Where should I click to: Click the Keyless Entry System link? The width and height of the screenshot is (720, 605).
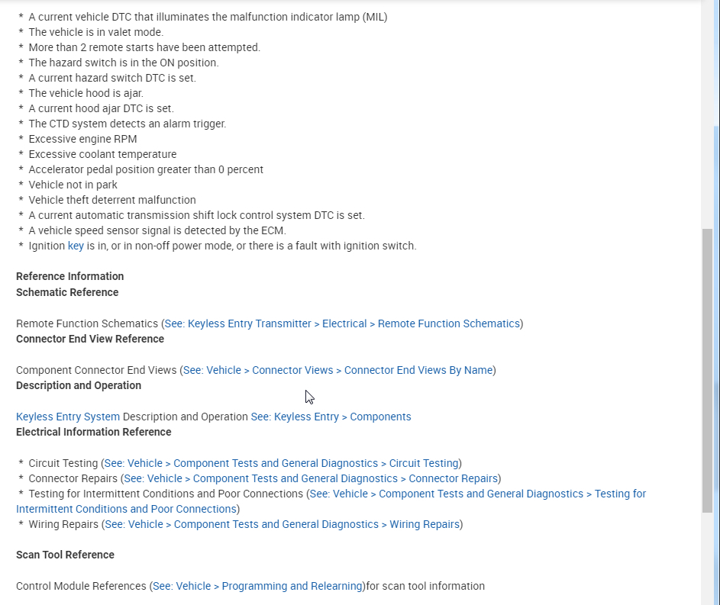[68, 417]
